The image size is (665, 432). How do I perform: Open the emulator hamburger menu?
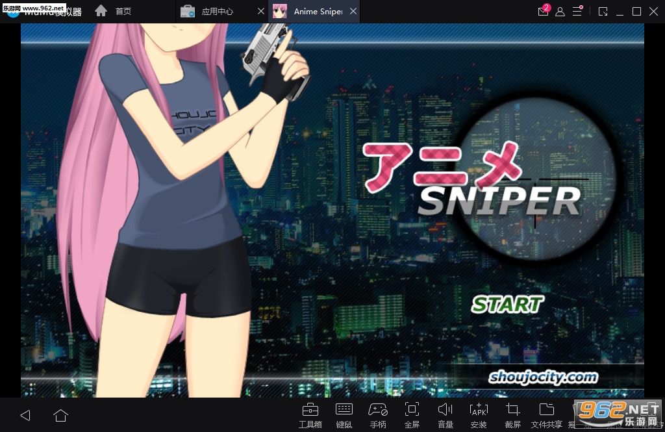click(x=577, y=11)
